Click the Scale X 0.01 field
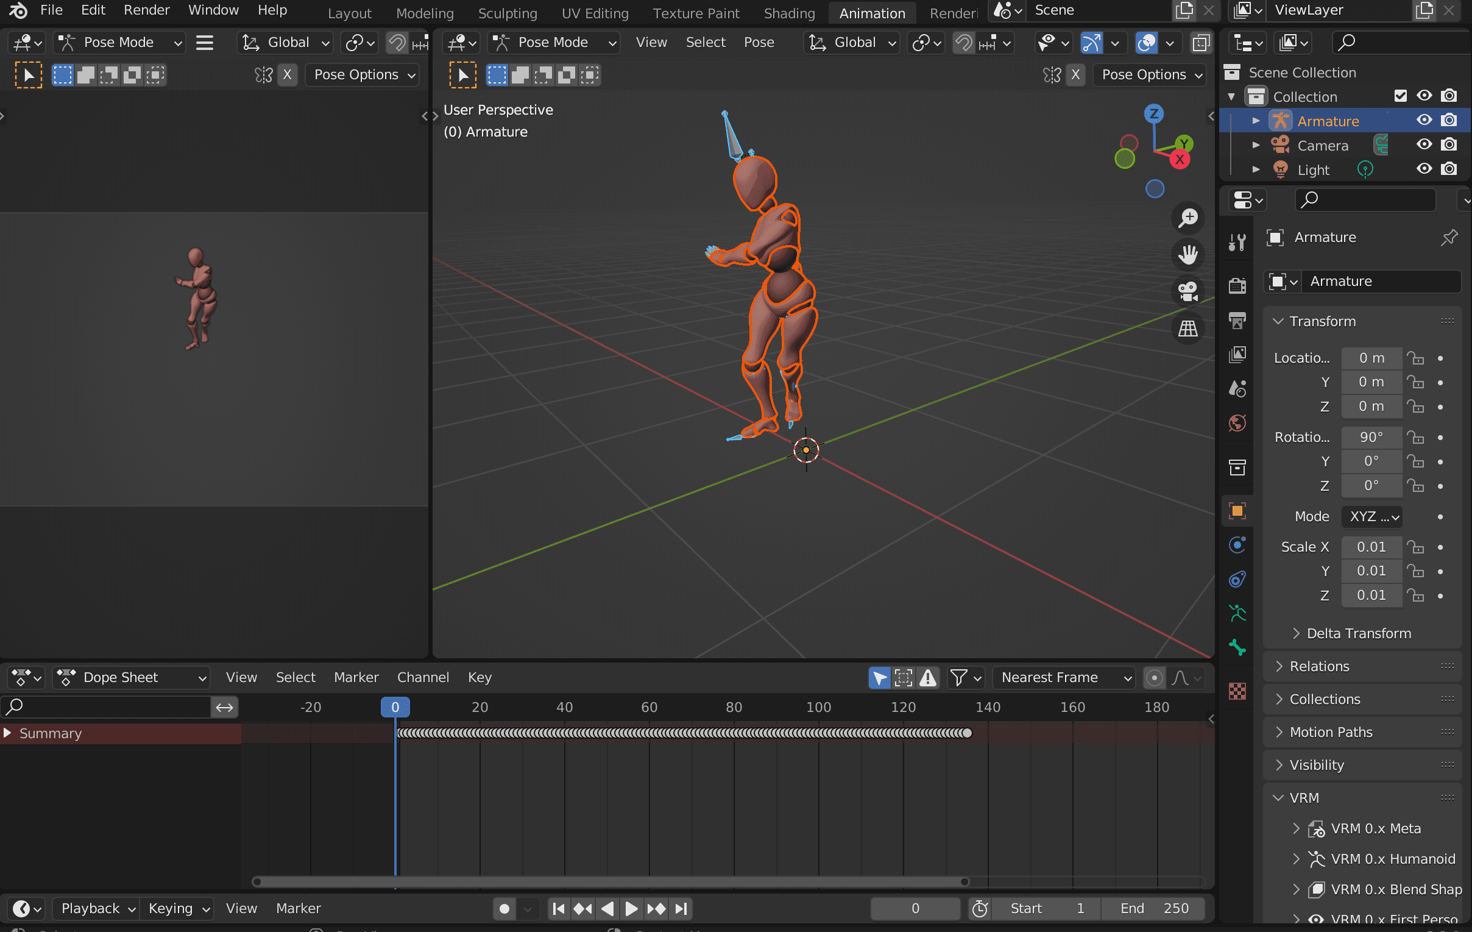The width and height of the screenshot is (1472, 932). coord(1371,547)
